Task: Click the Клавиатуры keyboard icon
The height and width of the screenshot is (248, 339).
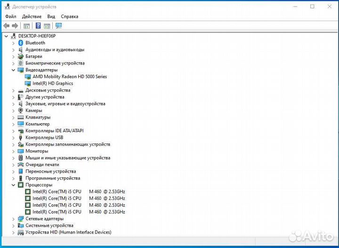Action: 21,117
